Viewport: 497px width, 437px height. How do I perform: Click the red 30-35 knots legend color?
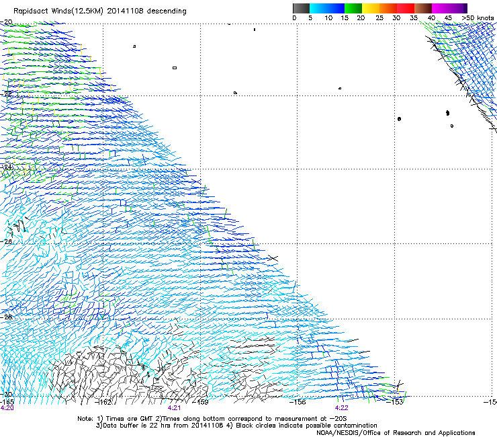point(406,9)
